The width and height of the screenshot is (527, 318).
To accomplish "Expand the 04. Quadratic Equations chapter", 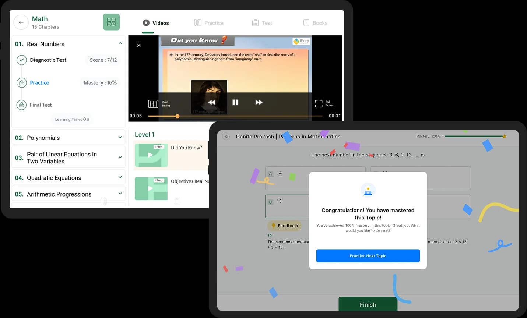I will pyautogui.click(x=120, y=177).
